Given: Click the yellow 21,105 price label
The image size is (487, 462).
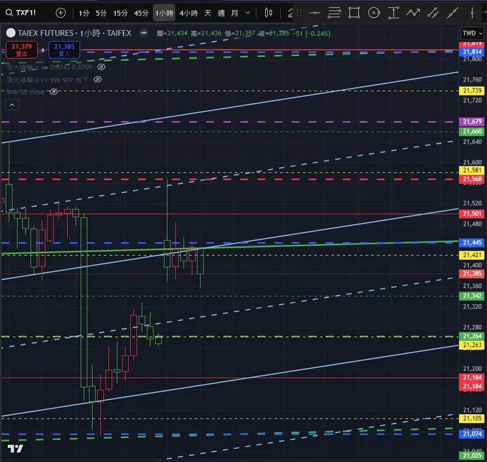Looking at the screenshot, I should coord(472,419).
